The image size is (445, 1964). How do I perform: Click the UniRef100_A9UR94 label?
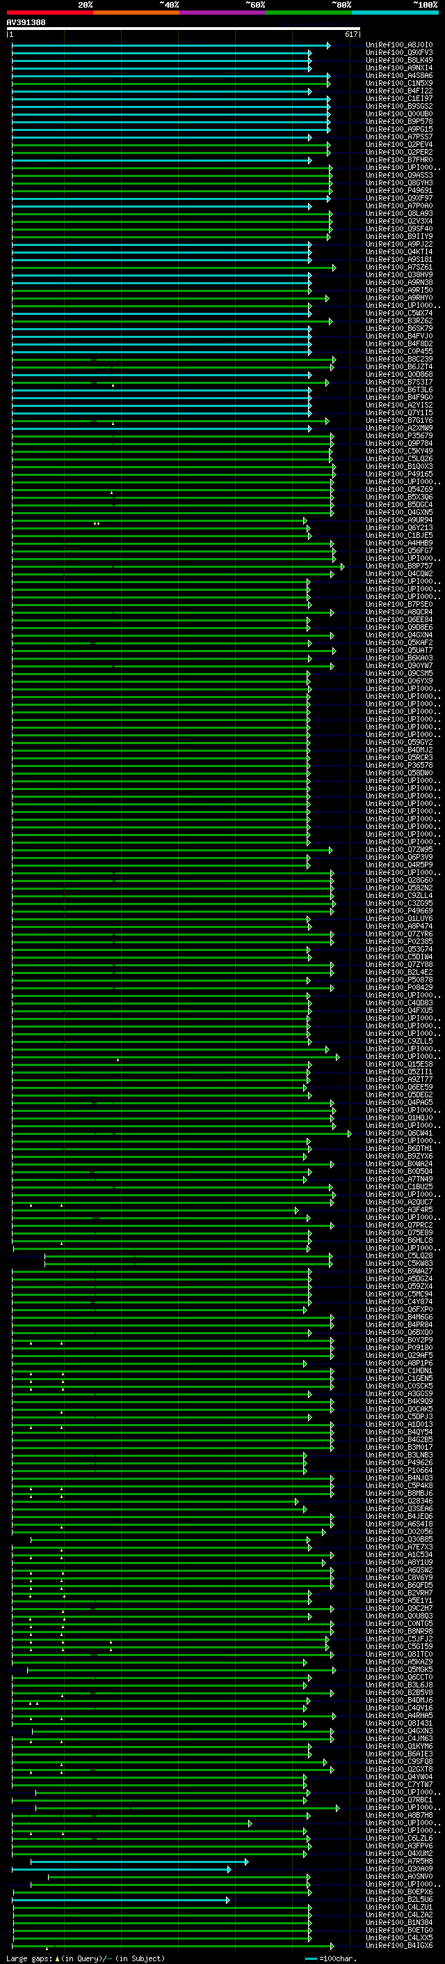click(x=399, y=520)
